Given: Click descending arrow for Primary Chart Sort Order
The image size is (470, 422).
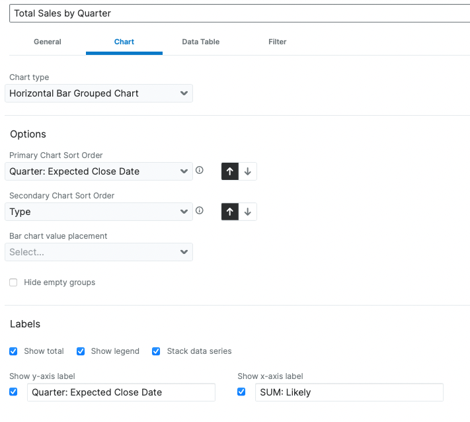Looking at the screenshot, I should pyautogui.click(x=248, y=171).
